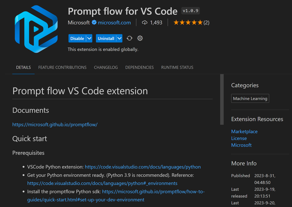The image size is (292, 207).
Task: Open the Marketplace resource link
Action: [x=244, y=131]
